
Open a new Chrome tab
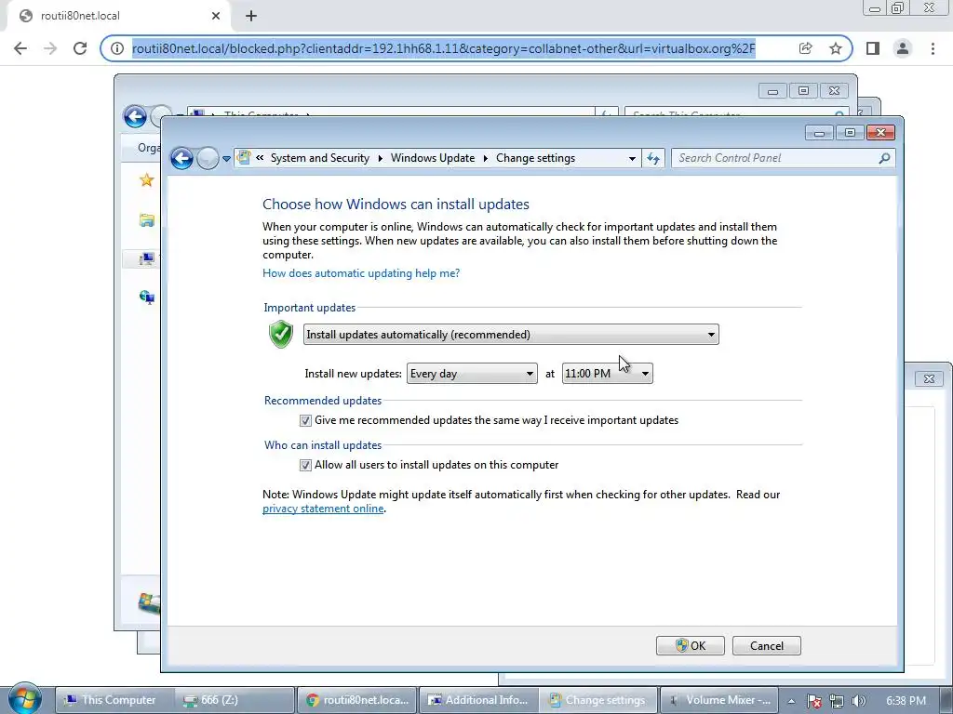[251, 16]
